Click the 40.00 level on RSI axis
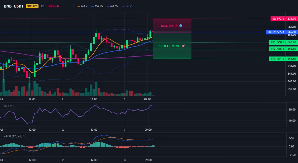 click(292, 121)
